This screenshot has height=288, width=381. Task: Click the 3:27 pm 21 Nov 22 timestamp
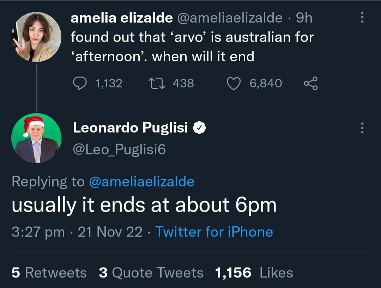tap(77, 232)
